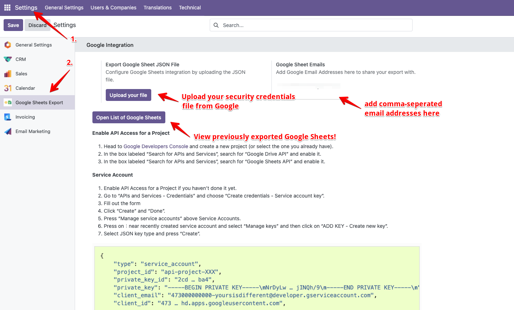Click the Service Account heading
Viewport: 514px width, 310px height.
113,175
